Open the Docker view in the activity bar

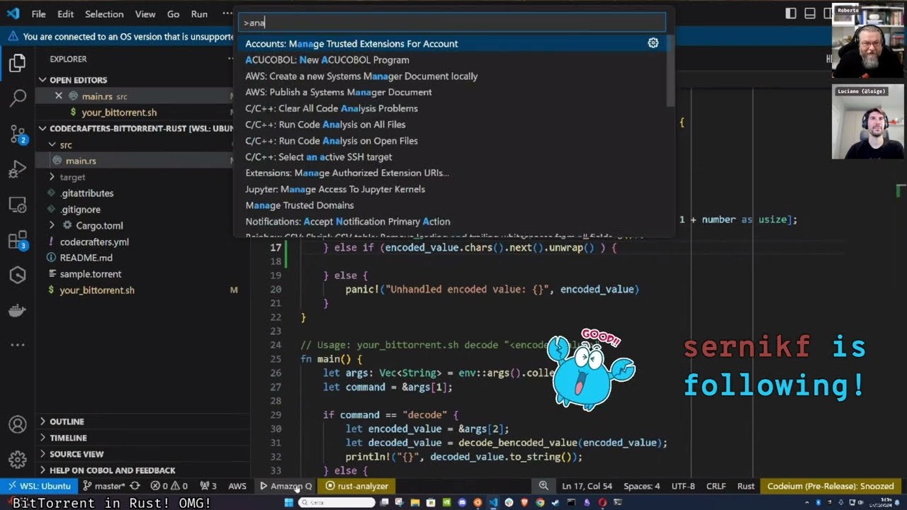[18, 311]
